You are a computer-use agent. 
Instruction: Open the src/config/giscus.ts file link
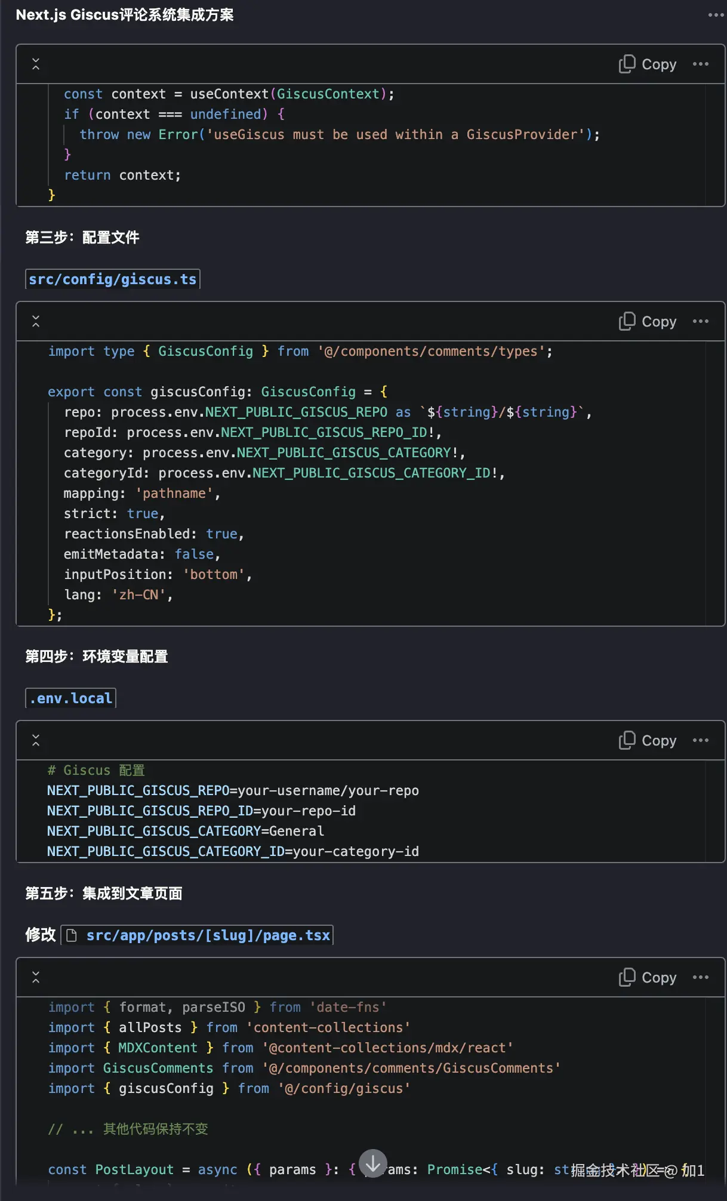click(112, 279)
